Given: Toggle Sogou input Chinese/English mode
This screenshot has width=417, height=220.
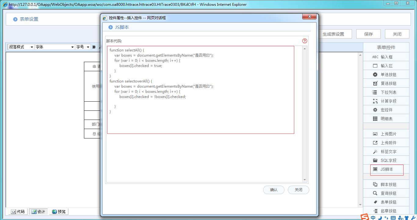Looking at the screenshot, I should click(373, 217).
